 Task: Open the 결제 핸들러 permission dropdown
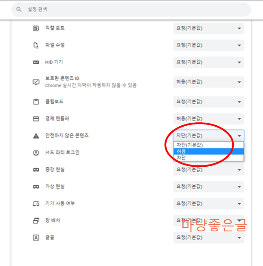(208, 119)
